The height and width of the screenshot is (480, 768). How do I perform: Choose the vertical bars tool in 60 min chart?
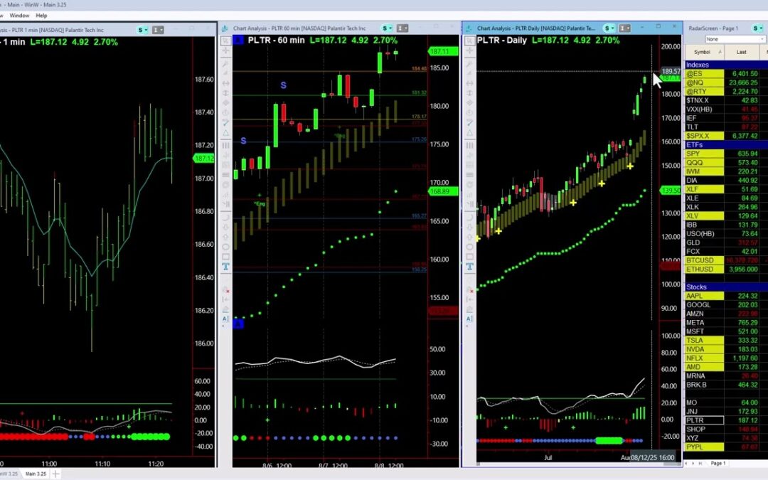coord(225,146)
